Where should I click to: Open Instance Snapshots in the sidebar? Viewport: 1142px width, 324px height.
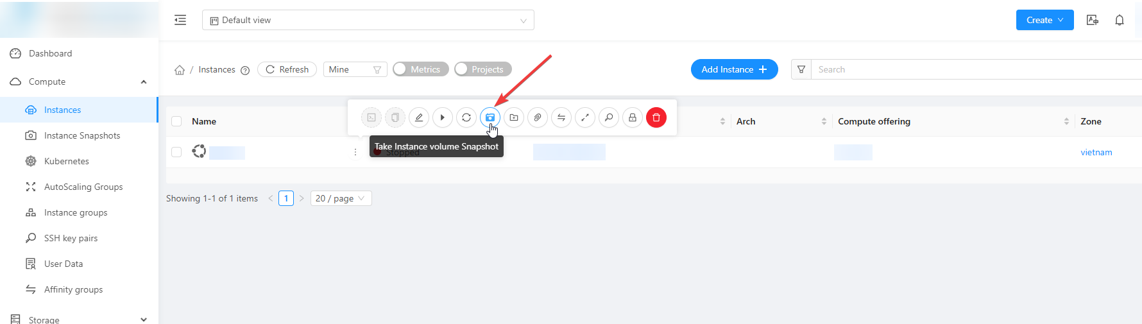pos(81,135)
